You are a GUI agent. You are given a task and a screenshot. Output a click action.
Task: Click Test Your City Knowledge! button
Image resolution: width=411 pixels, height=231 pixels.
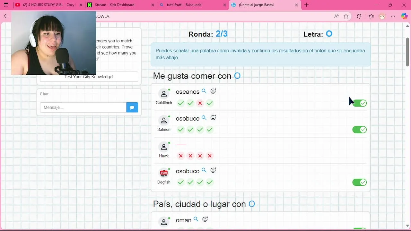tap(89, 77)
